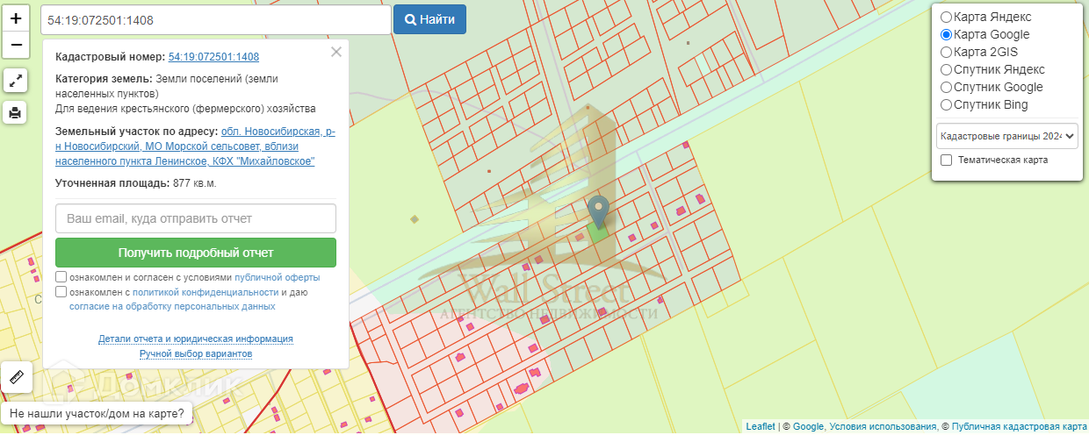The width and height of the screenshot is (1089, 435).
Task: Focus the cadastral number search field
Action: [215, 19]
